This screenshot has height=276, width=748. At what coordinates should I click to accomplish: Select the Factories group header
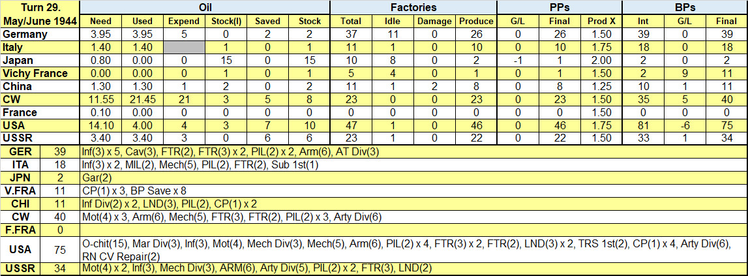tap(413, 8)
